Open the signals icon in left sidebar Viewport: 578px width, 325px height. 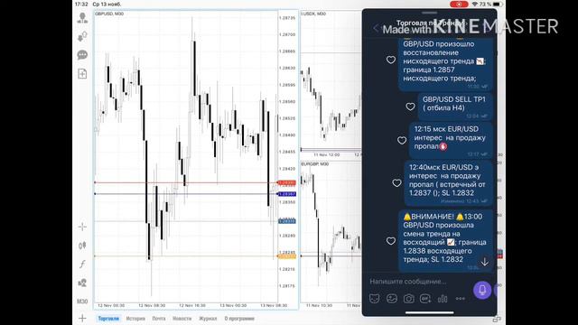pyautogui.click(x=82, y=36)
